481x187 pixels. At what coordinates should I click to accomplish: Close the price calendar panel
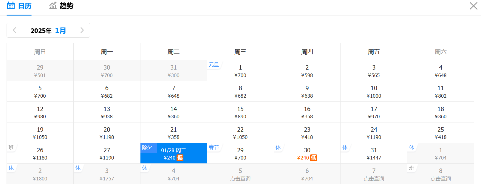[x=473, y=6]
